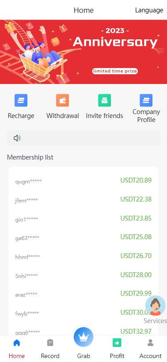This screenshot has height=362, width=167.
Task: Go to the Record tab
Action: 50,349
